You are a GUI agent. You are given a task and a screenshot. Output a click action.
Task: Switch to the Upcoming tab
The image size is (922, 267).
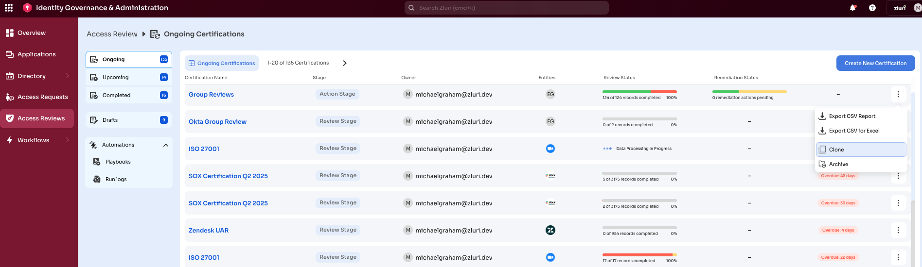pos(129,77)
